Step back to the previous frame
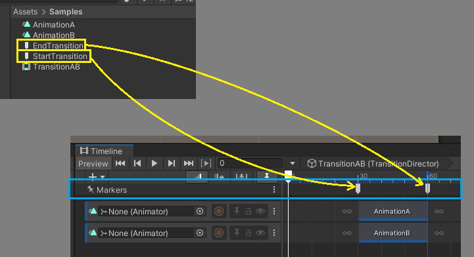This screenshot has height=257, width=474. [x=137, y=163]
